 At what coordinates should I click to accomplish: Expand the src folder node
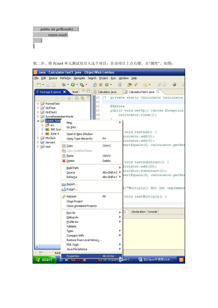(43, 125)
